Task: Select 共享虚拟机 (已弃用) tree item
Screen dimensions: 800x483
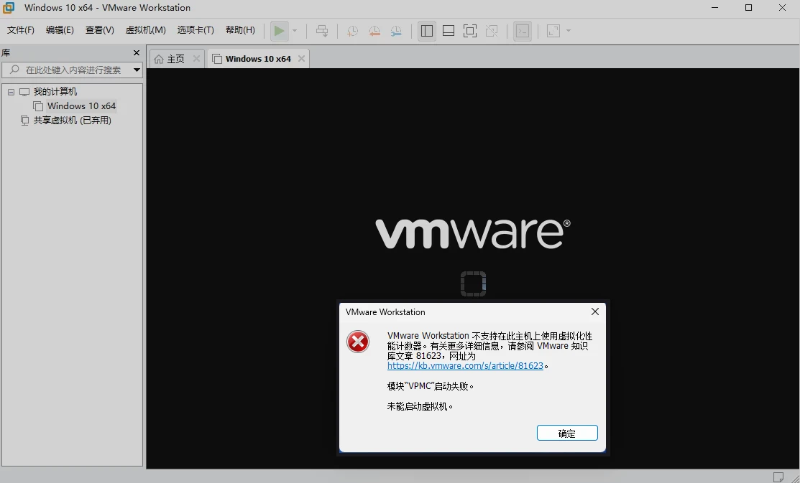Action: (72, 121)
